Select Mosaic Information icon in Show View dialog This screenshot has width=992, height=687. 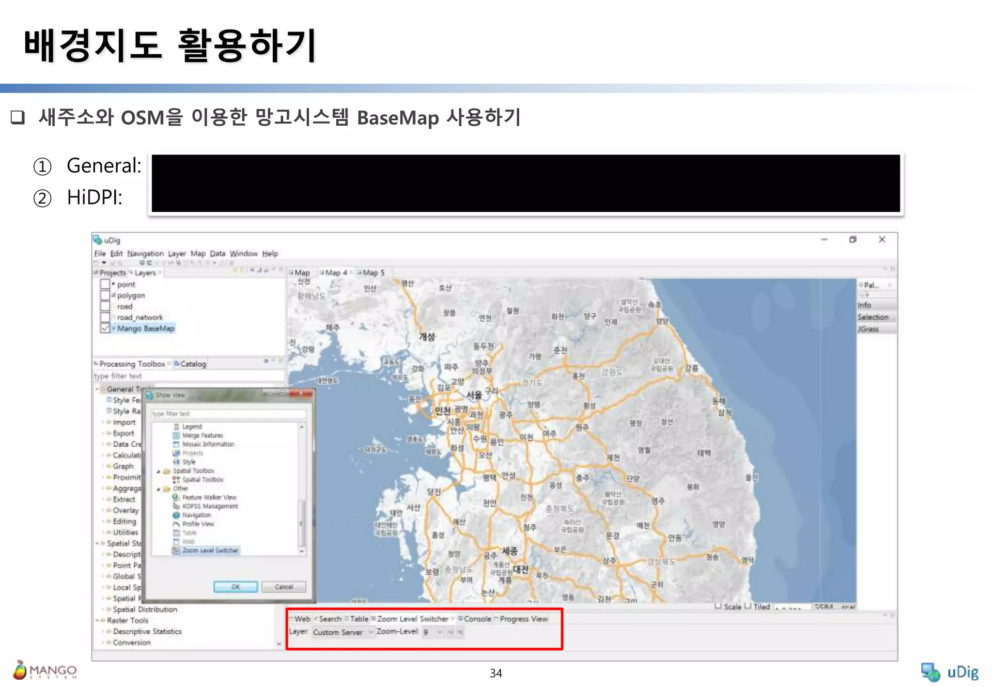click(177, 444)
